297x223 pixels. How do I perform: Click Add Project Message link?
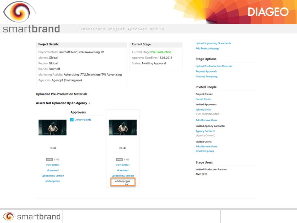pyautogui.click(x=207, y=48)
